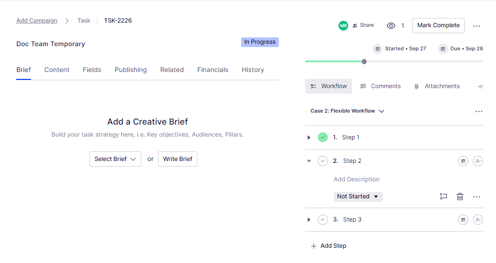The width and height of the screenshot is (496, 263).
Task: Expand Step 1 details
Action: click(309, 137)
